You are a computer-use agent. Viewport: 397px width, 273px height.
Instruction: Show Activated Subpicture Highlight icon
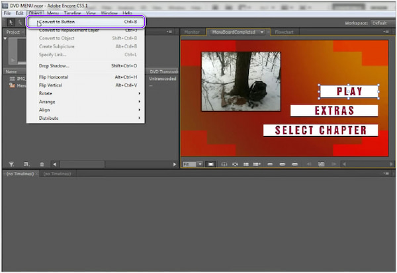pos(294,164)
